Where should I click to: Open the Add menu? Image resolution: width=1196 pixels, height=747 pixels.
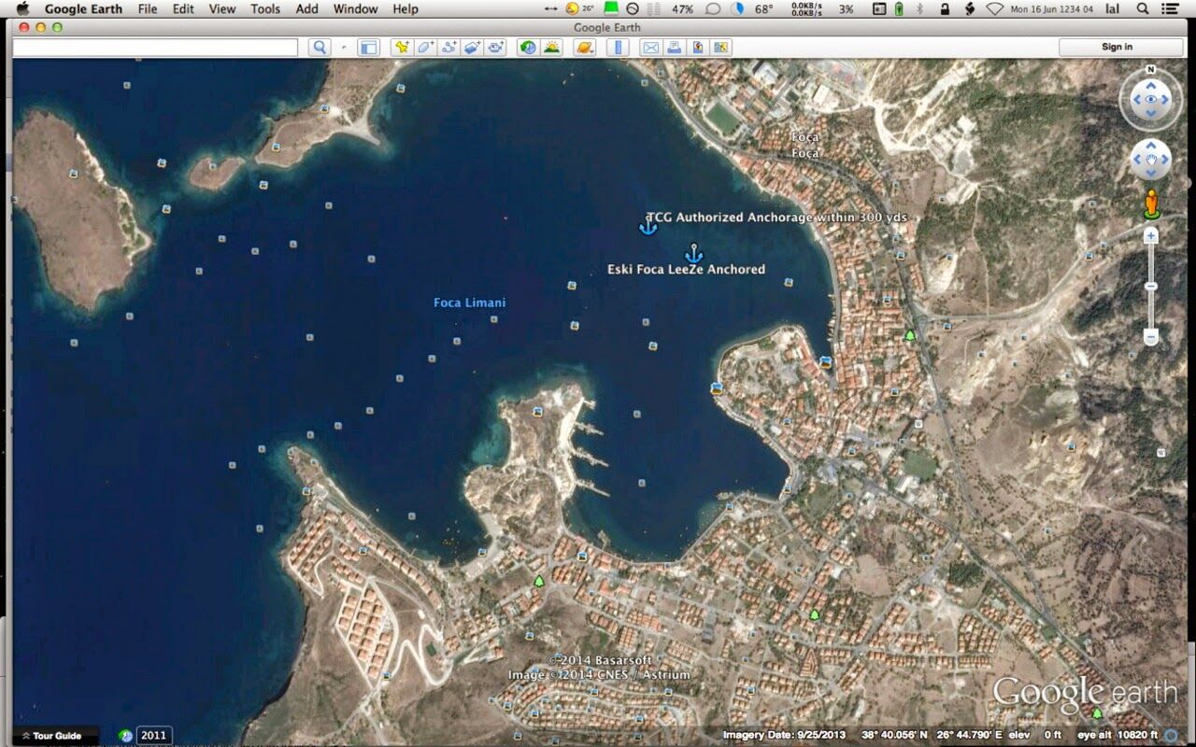click(x=306, y=8)
